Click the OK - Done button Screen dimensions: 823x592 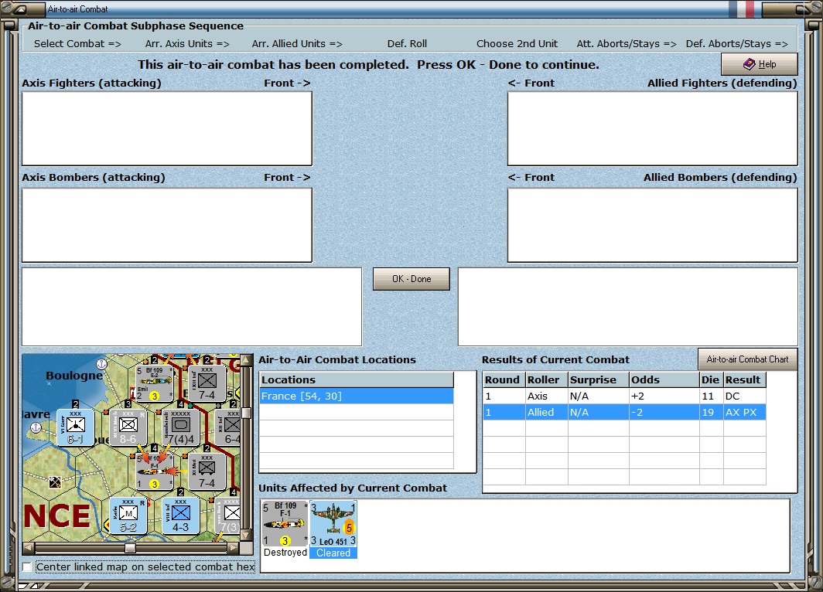coord(411,279)
